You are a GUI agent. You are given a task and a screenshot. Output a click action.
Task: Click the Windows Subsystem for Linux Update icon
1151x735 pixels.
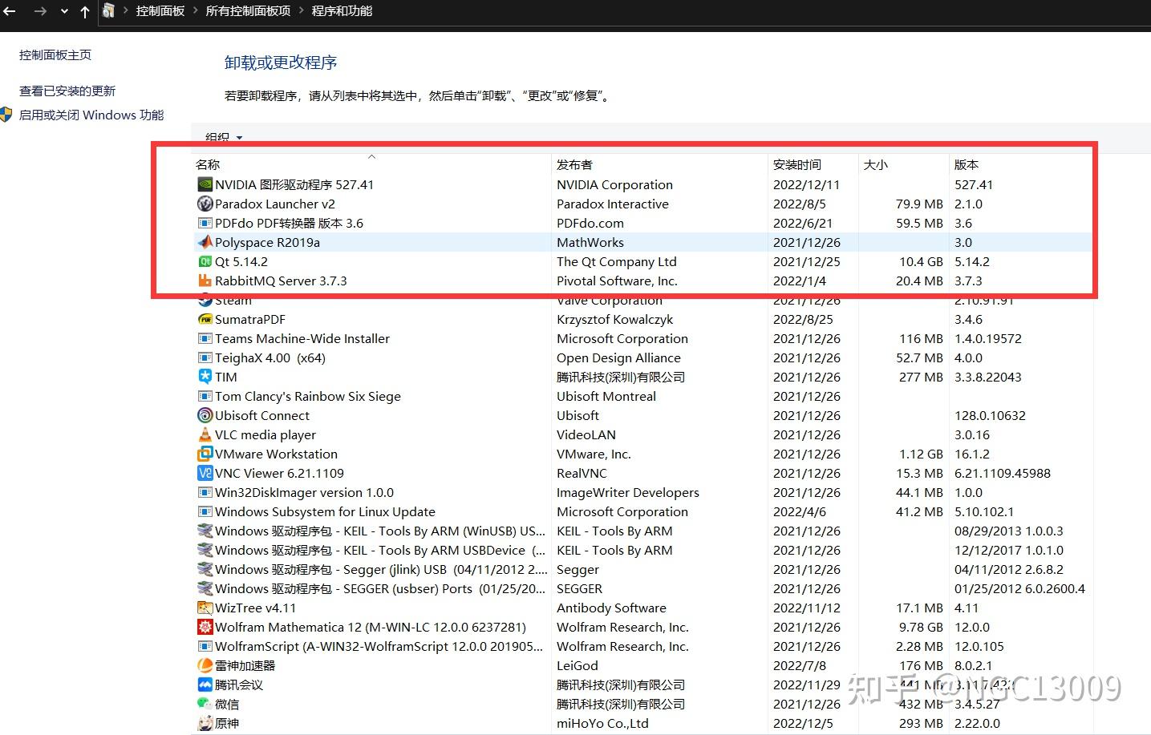[205, 511]
